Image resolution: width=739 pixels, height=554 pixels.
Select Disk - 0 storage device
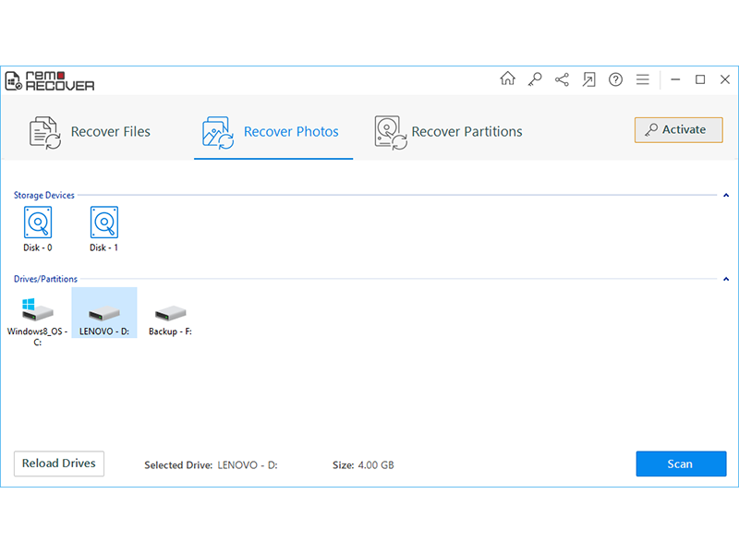tap(38, 229)
